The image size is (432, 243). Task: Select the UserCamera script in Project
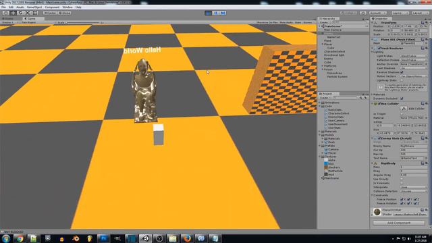click(336, 121)
